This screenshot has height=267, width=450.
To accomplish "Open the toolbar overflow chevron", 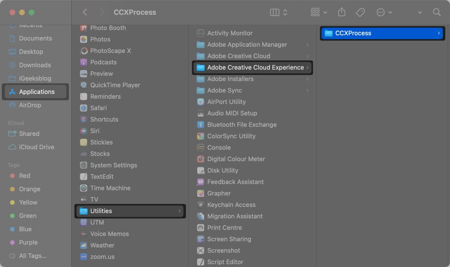I will point(419,12).
